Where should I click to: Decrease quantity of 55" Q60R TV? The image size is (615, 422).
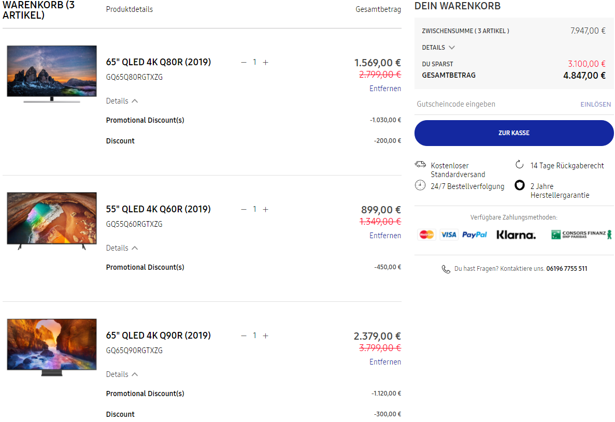tap(244, 209)
